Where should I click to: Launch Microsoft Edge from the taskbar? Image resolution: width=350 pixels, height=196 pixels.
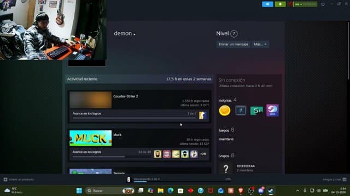171,191
